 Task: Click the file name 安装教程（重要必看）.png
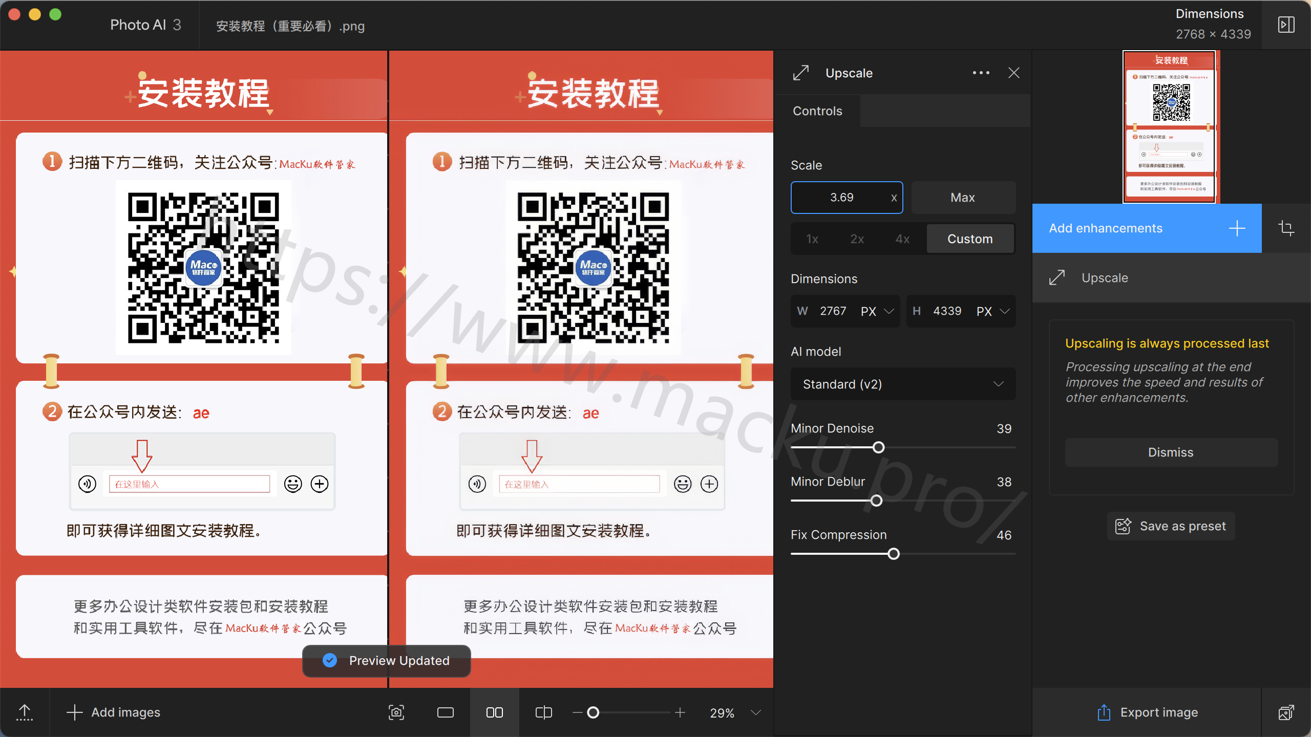[290, 26]
